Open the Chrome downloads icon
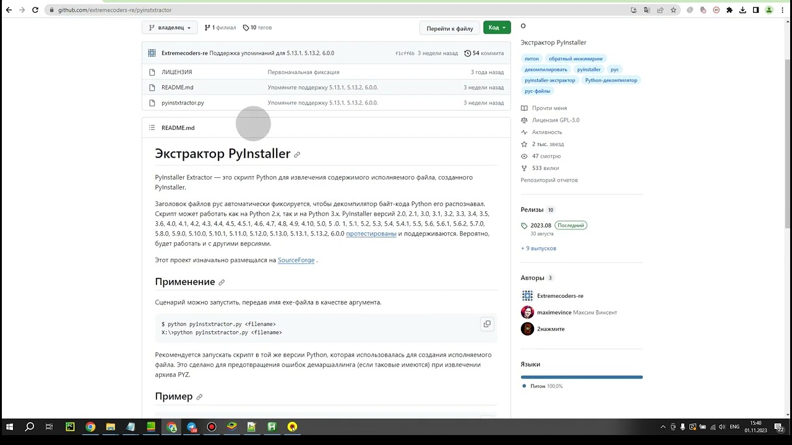The height and width of the screenshot is (445, 792). point(742,10)
